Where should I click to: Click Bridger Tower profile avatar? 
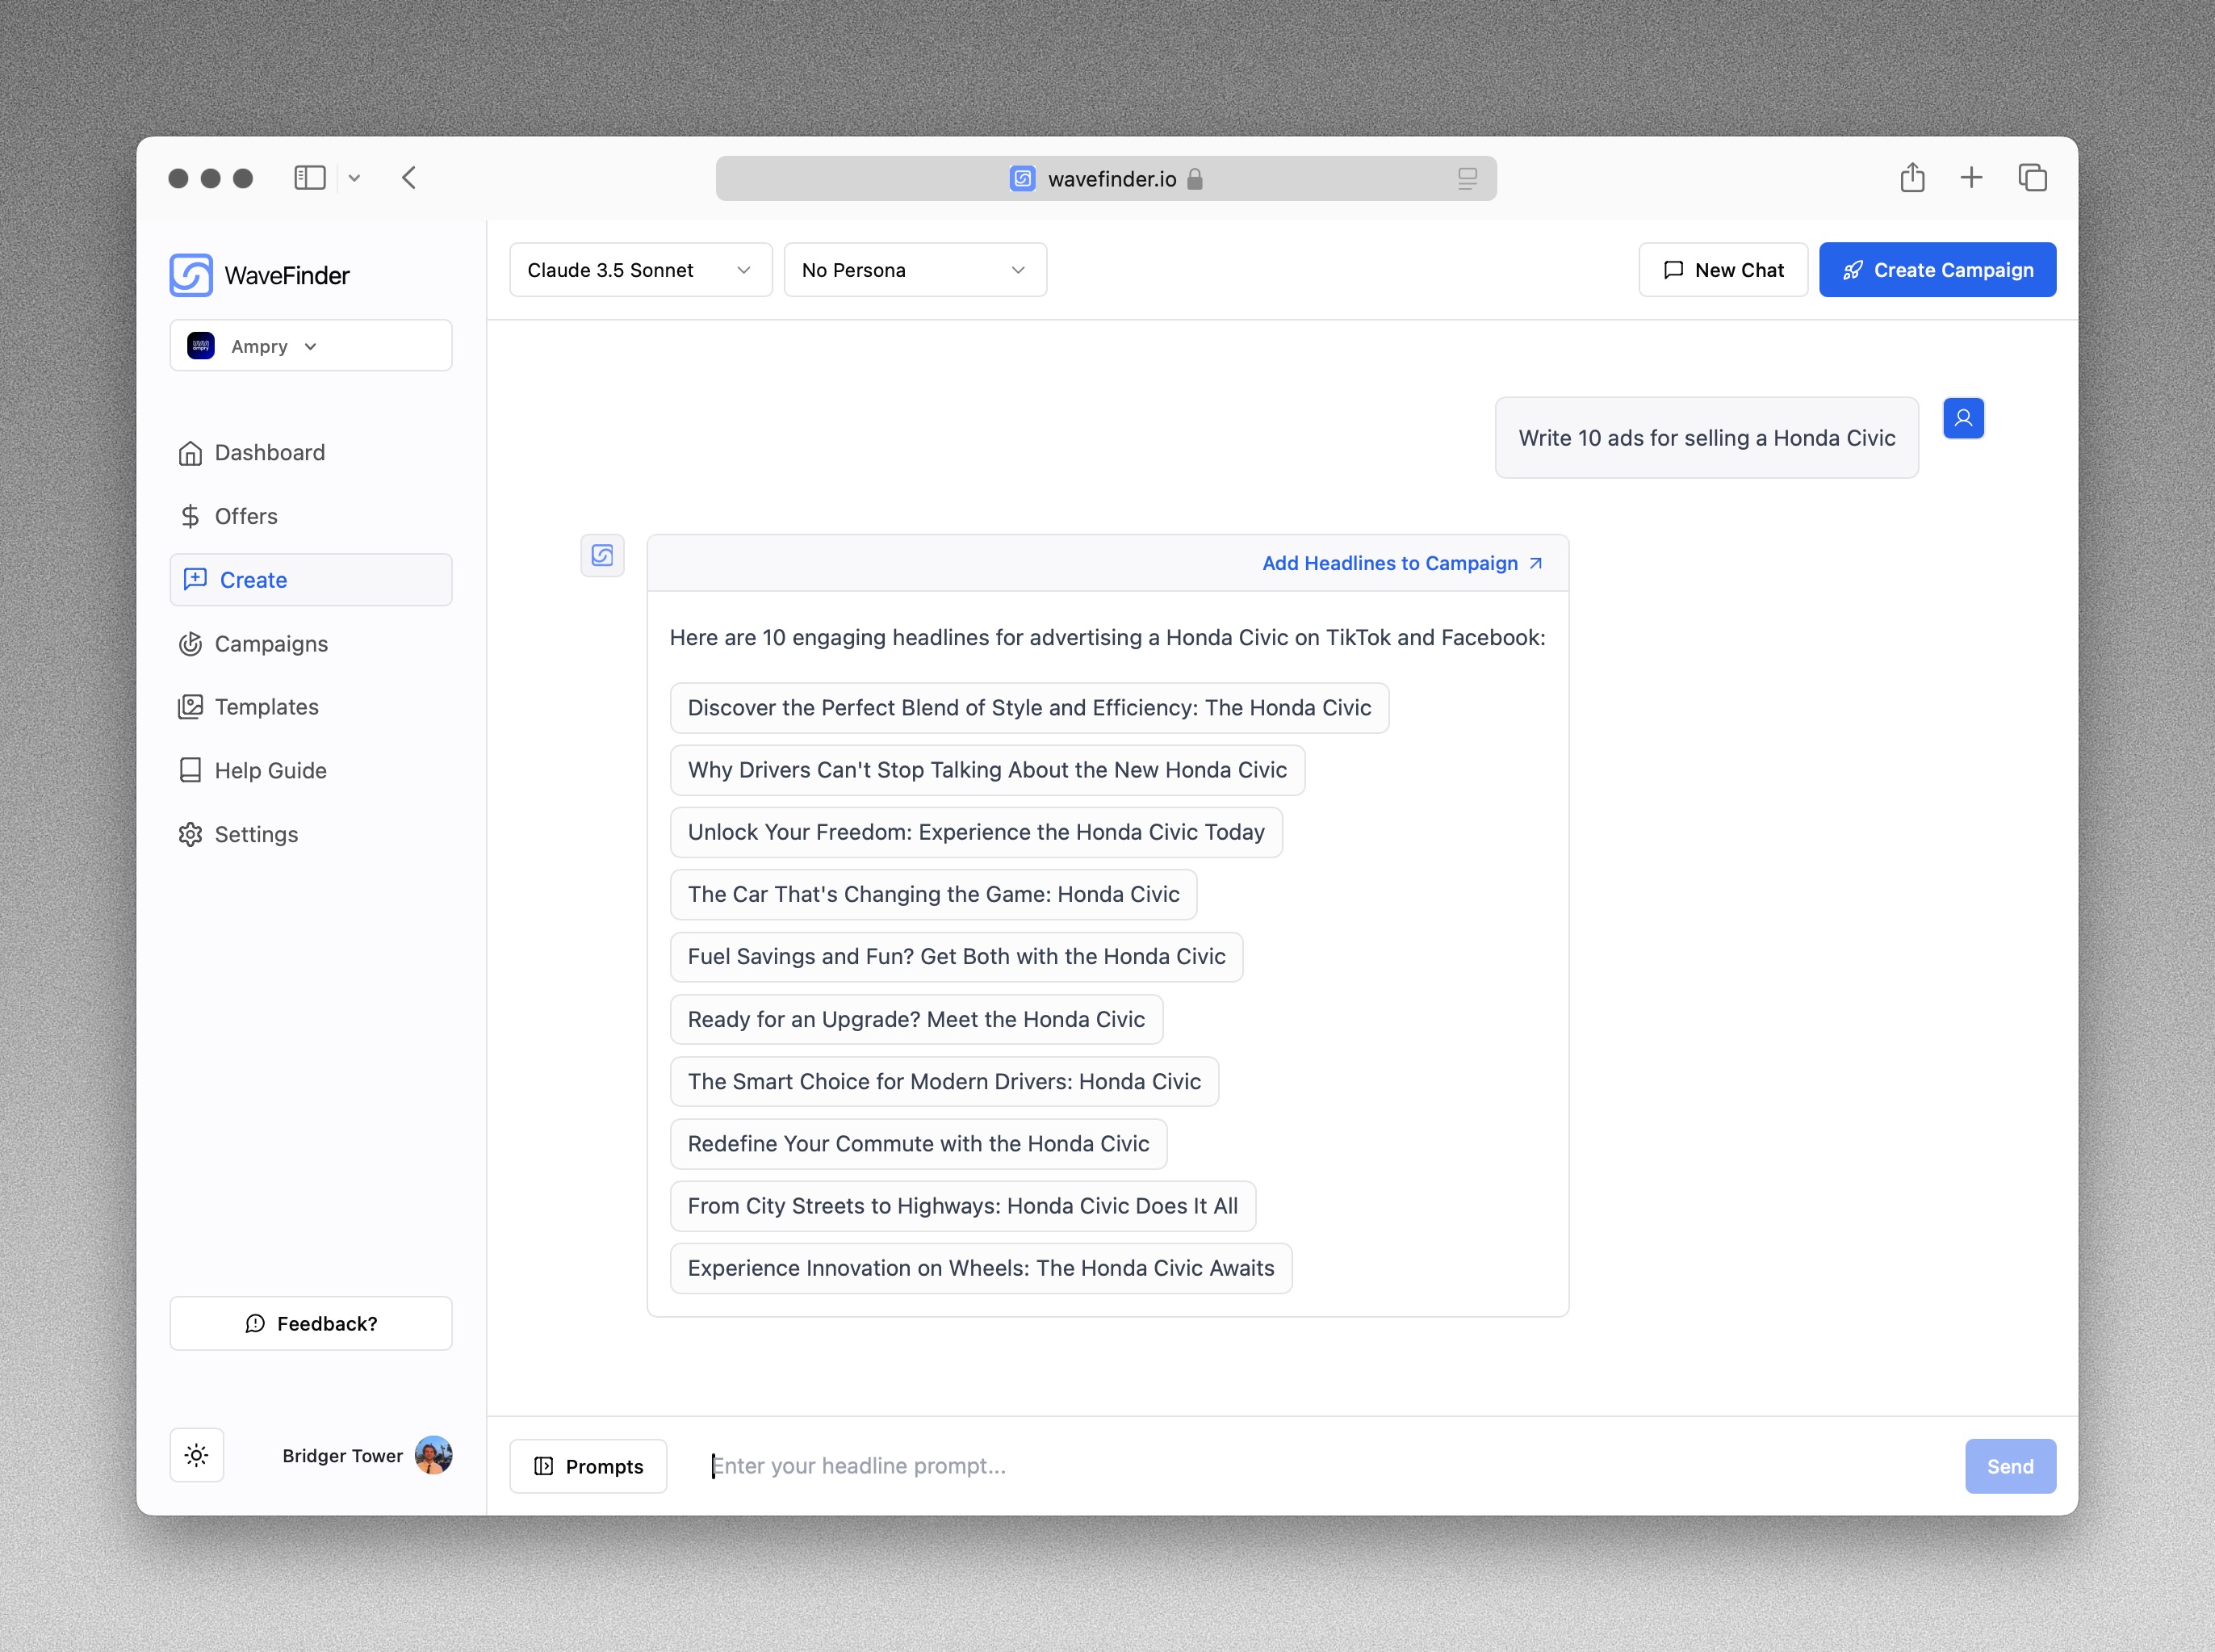pyautogui.click(x=433, y=1455)
